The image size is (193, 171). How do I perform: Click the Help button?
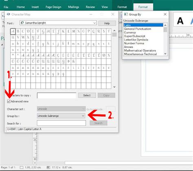[107, 23]
